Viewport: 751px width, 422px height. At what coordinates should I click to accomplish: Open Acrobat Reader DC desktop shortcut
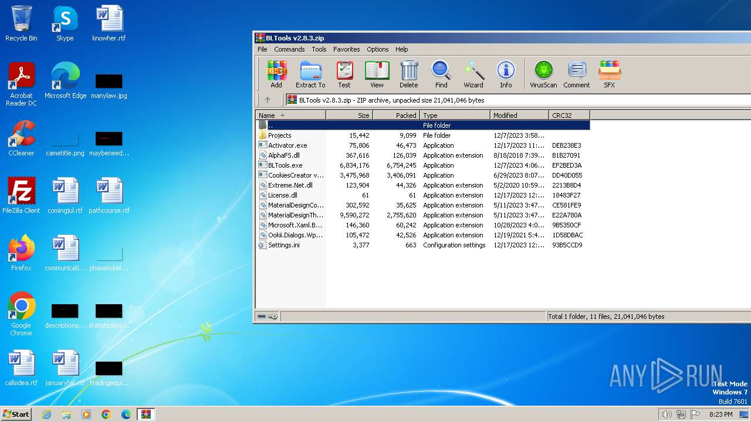(21, 84)
